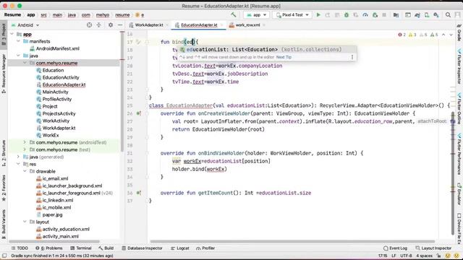Expand com.mehyo.resume (test) package

coord(25,149)
